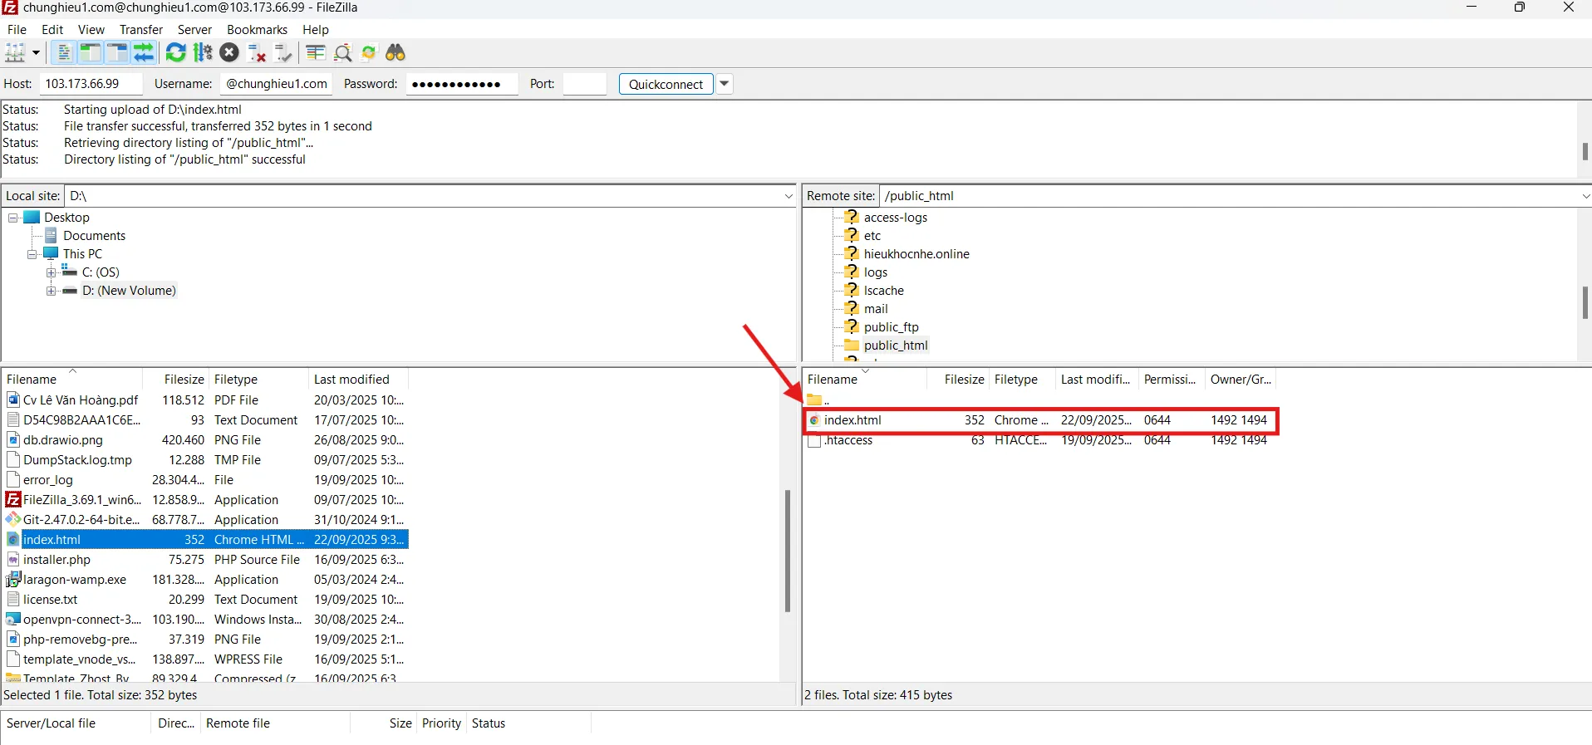Toggle local directory tree display
Viewport: 1592px width, 745px height.
[90, 53]
